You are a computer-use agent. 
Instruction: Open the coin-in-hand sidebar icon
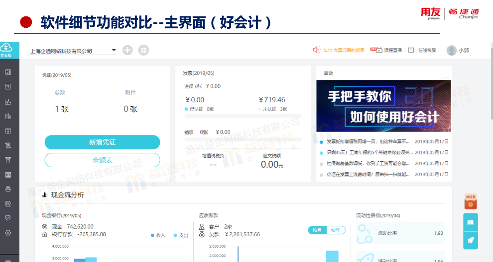point(8,189)
